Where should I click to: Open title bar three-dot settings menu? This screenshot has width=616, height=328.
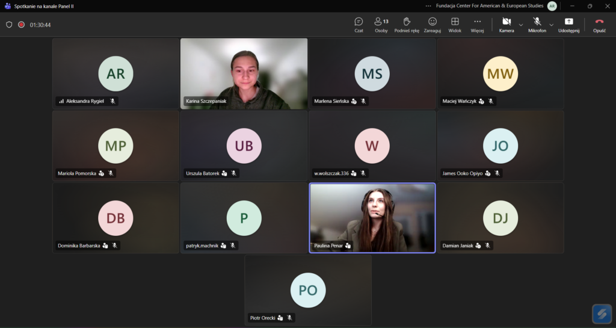pos(428,6)
